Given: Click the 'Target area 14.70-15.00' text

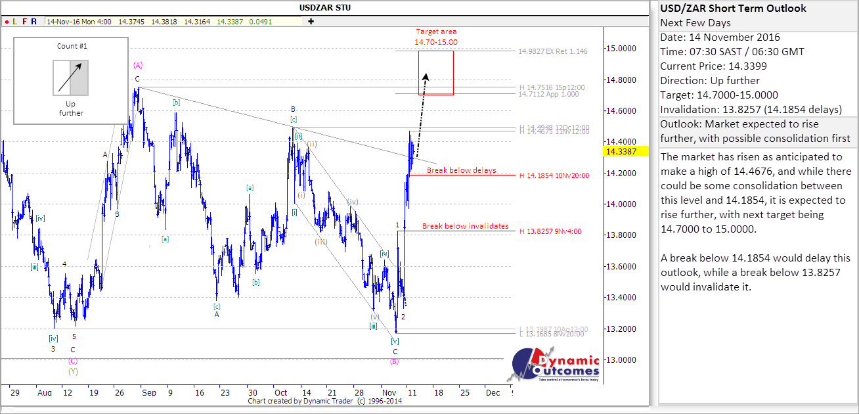Looking at the screenshot, I should (435, 37).
